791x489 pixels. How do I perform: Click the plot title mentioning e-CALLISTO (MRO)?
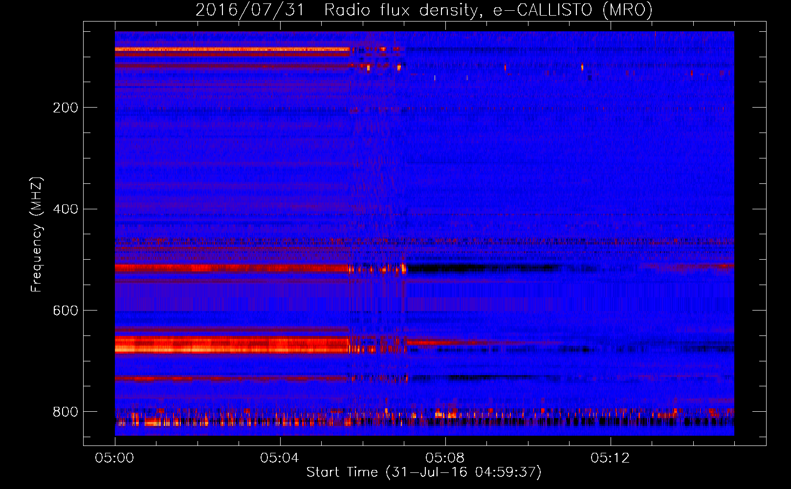424,10
